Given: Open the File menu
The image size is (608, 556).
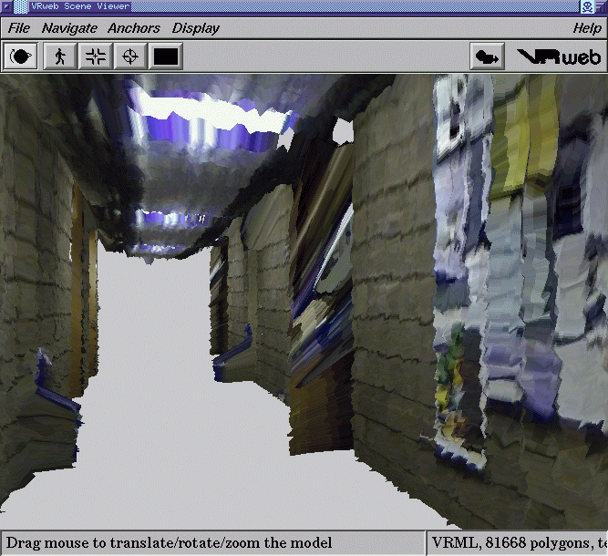Looking at the screenshot, I should coord(19,28).
